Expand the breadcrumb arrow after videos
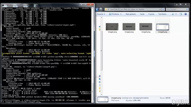The image size is (191, 107). coord(137,9)
